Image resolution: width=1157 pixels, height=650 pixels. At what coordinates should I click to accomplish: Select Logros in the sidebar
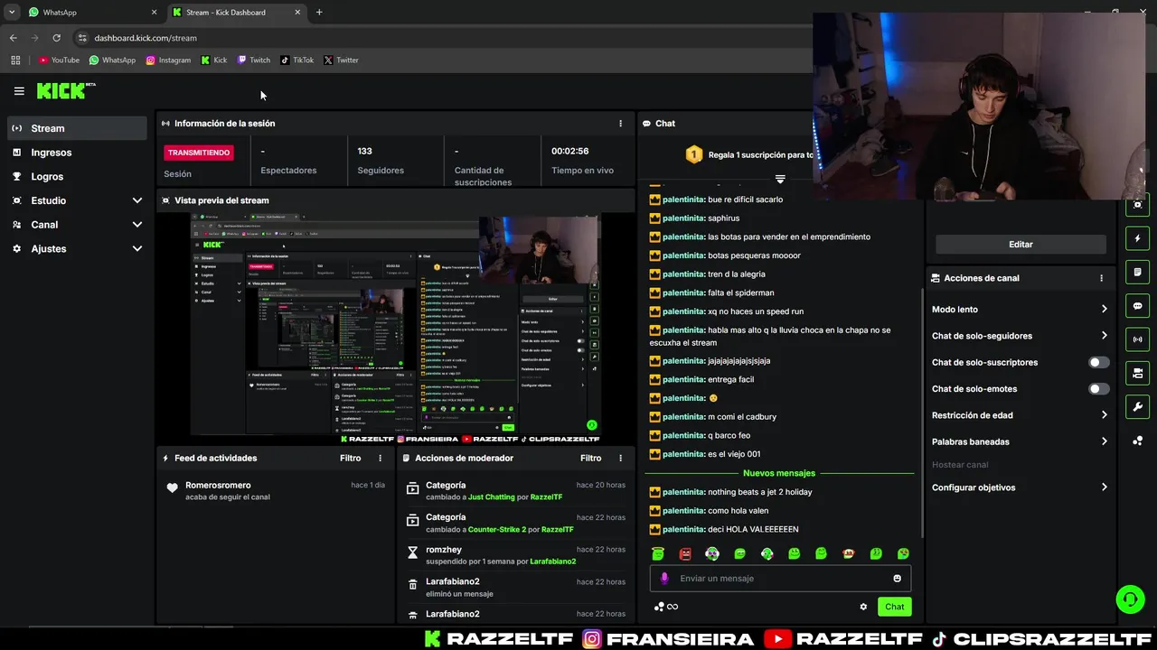(x=77, y=177)
